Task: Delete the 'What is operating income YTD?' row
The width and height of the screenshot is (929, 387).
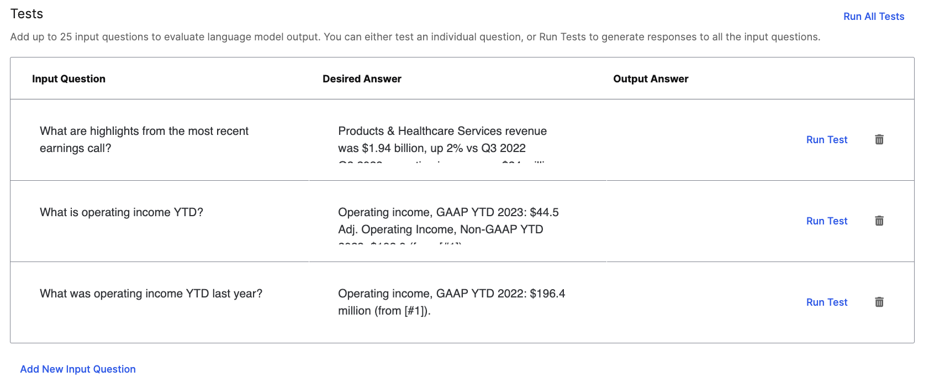Action: [879, 221]
